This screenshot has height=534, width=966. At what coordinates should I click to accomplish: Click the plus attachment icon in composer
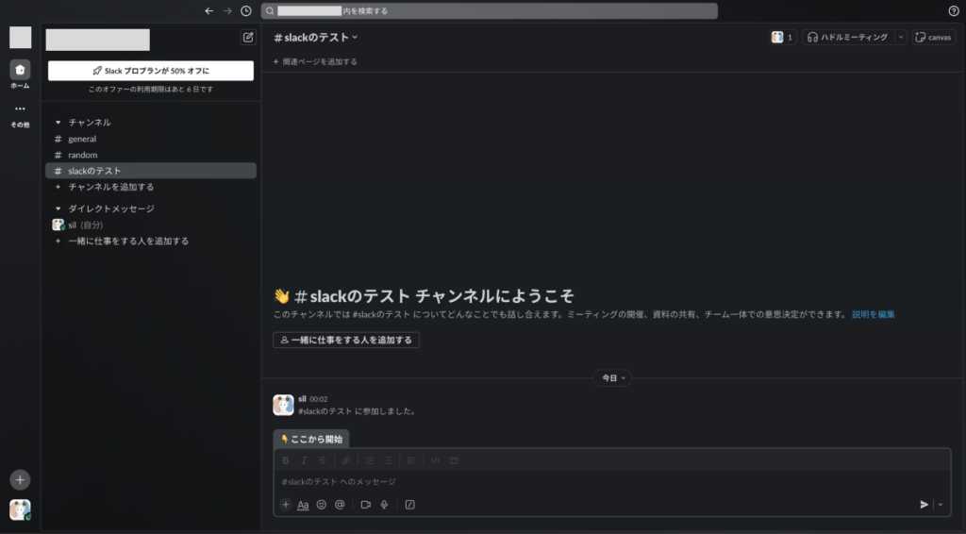coord(286,505)
